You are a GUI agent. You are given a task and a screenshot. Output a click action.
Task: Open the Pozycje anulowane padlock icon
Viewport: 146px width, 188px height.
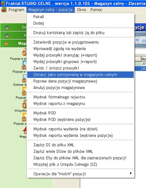click(24, 117)
